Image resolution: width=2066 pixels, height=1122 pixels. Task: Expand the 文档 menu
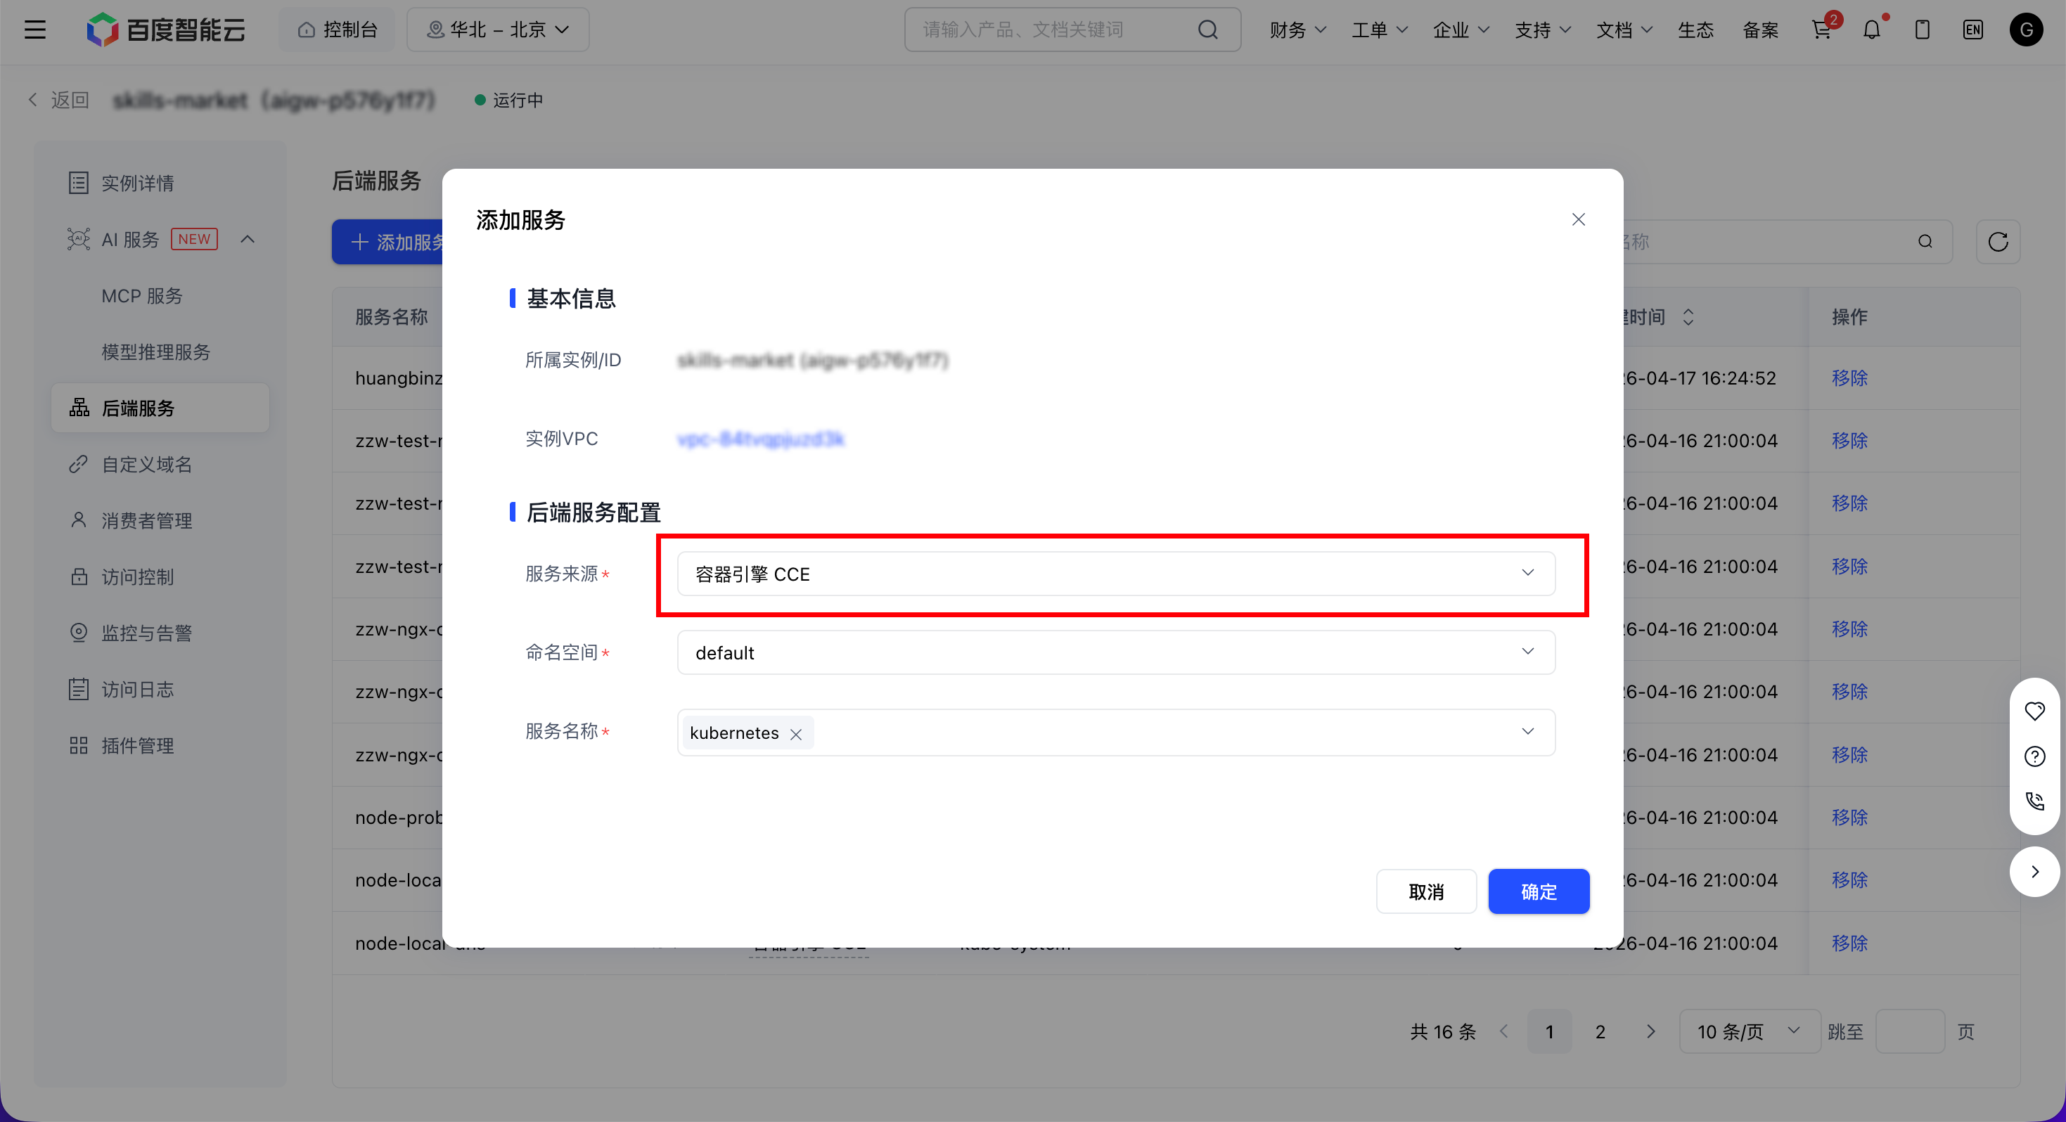pyautogui.click(x=1624, y=30)
